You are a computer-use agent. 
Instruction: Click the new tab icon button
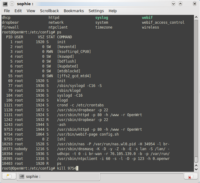pyautogui.click(x=9, y=176)
